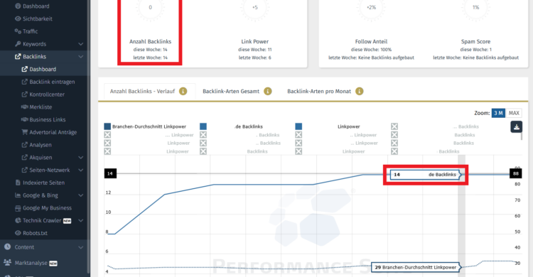Collapse the Backlinks chevron
Image resolution: width=533 pixels, height=277 pixels.
[x=80, y=56]
